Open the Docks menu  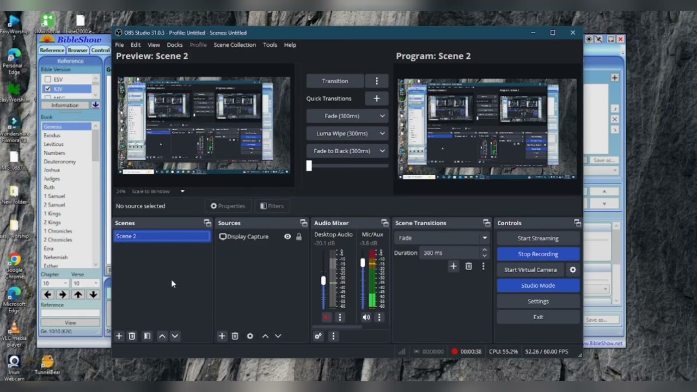click(x=175, y=45)
